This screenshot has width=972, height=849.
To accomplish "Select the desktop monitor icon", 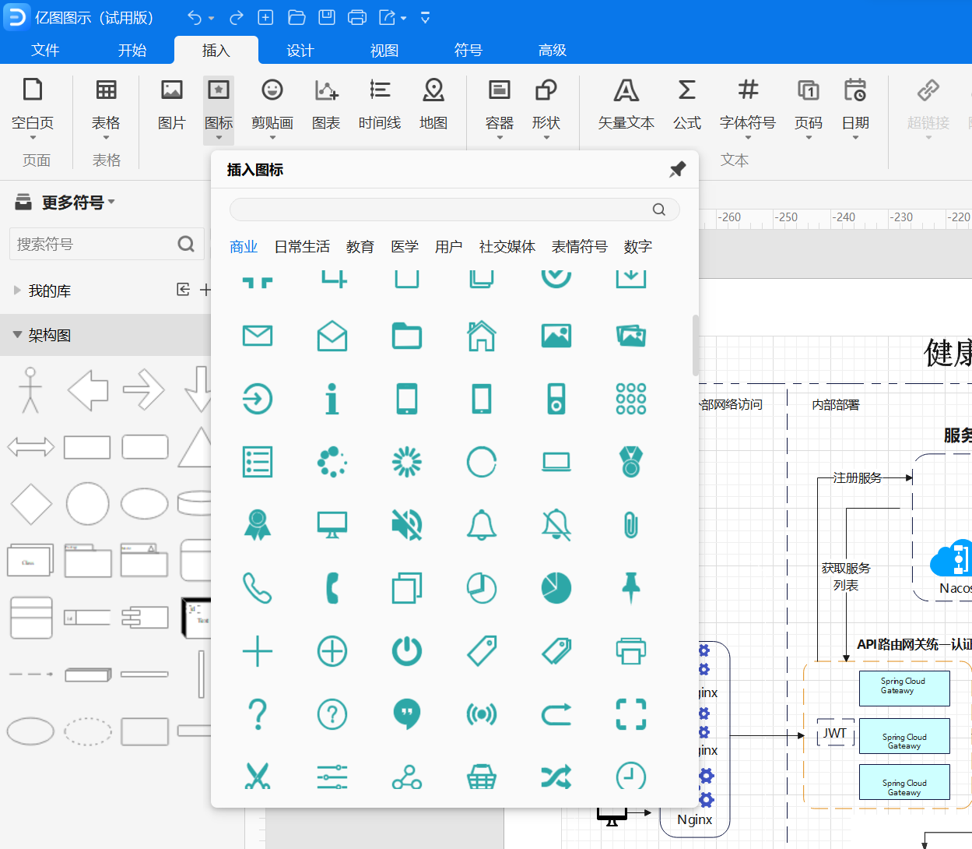I will click(x=332, y=525).
